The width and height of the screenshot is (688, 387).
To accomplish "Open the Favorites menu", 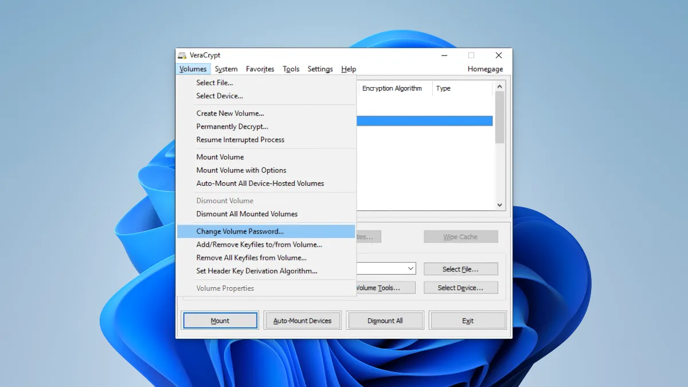I will [260, 69].
